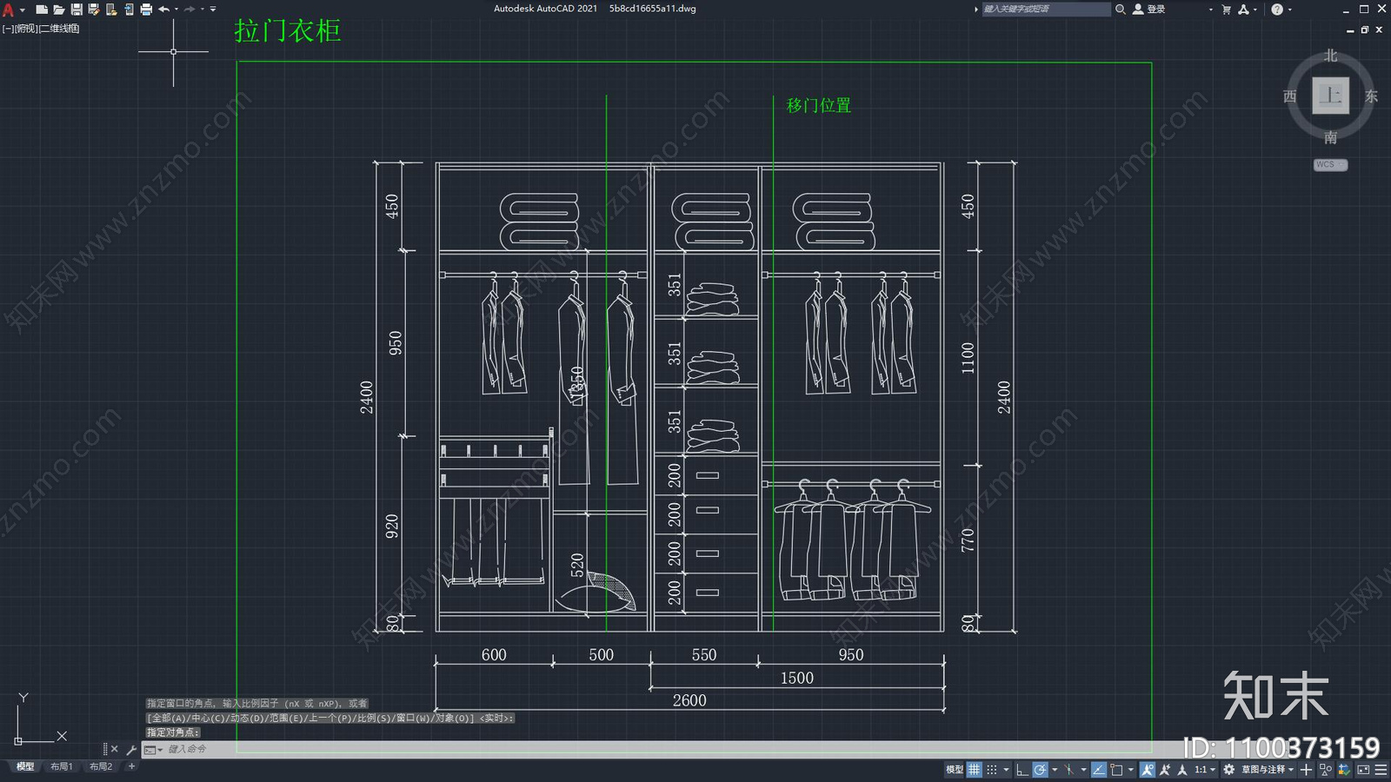Screen dimensions: 1391x782
Task: Expand the undo history dropdown arrow
Action: pos(176,10)
